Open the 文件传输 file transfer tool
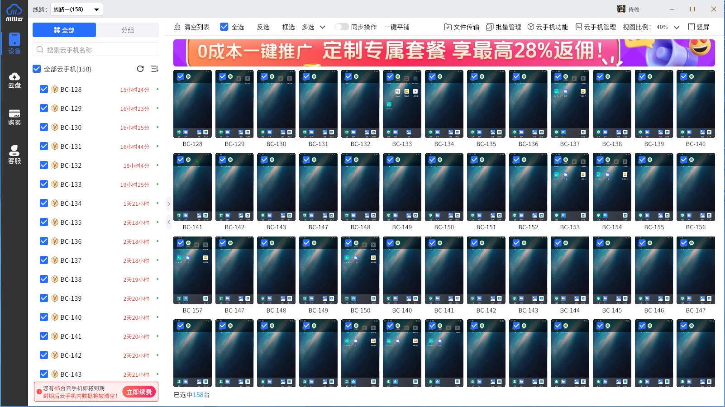Screen dimensions: 725x407 [x=463, y=27]
